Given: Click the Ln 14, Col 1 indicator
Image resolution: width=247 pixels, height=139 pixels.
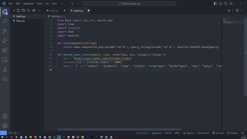Looking at the screenshot, I should [x=142, y=133].
